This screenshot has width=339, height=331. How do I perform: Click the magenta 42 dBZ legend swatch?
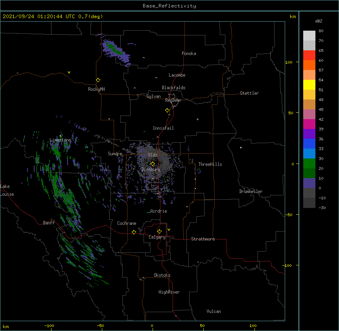(309, 124)
